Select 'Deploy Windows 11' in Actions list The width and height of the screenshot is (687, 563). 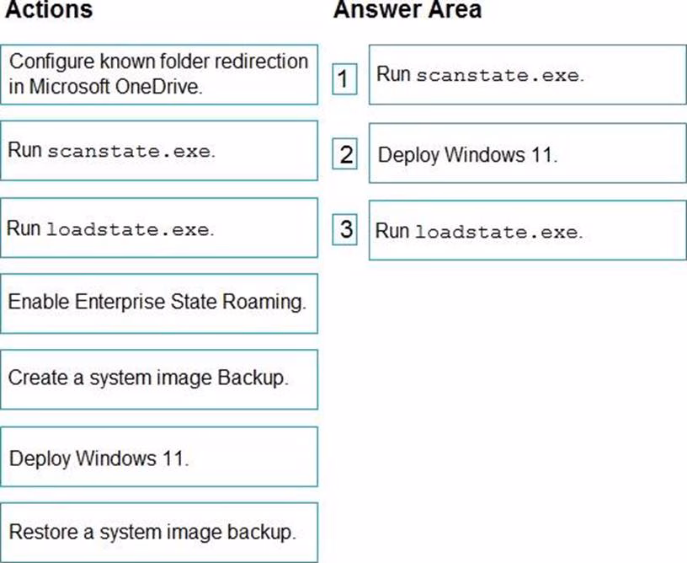(x=159, y=458)
